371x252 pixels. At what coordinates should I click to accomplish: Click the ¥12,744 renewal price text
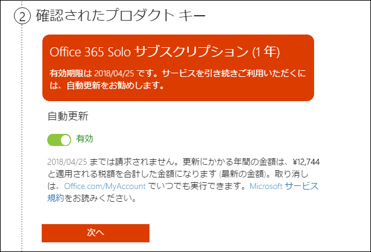tap(306, 162)
